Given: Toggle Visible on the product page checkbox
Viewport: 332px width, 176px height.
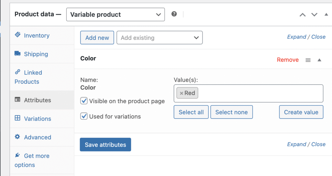Looking at the screenshot, I should tap(84, 101).
